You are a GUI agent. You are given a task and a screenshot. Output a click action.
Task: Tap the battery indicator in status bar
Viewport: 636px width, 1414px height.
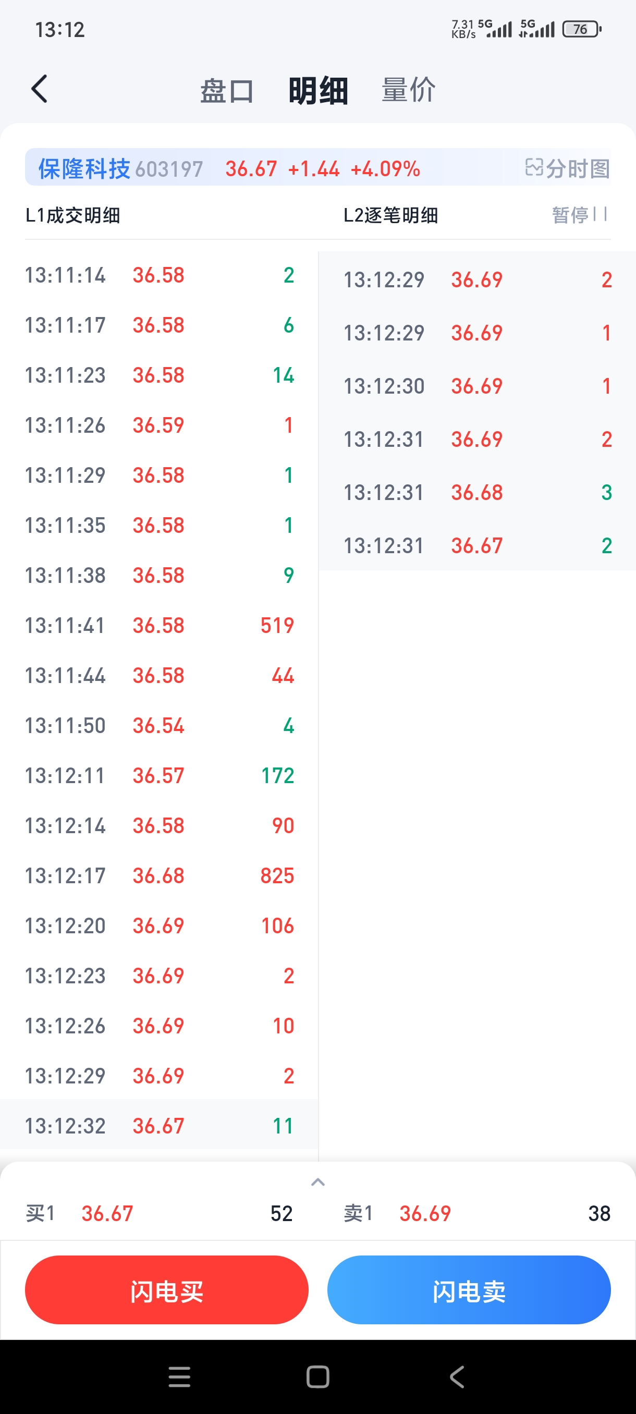click(x=582, y=29)
